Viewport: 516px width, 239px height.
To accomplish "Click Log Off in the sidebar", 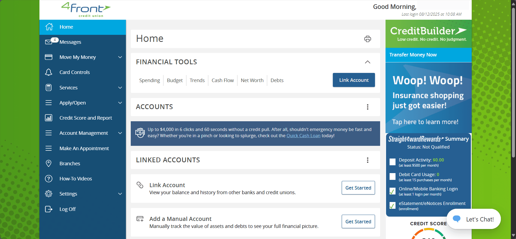I will (x=83, y=209).
